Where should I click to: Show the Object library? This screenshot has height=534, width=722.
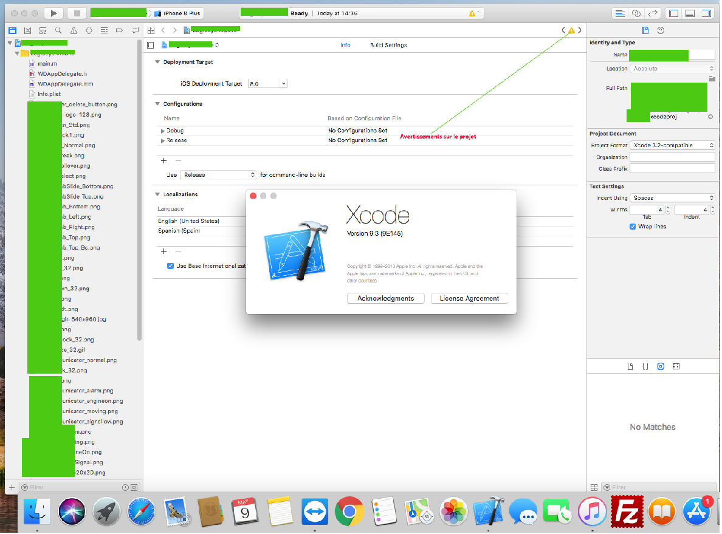tap(661, 367)
